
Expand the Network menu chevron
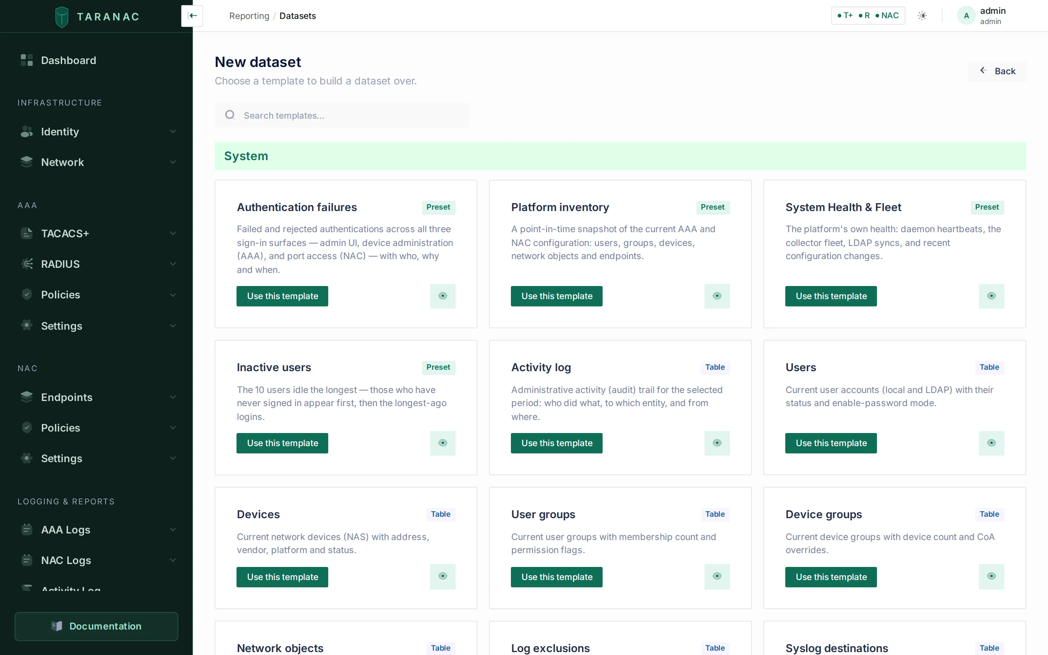click(x=173, y=162)
